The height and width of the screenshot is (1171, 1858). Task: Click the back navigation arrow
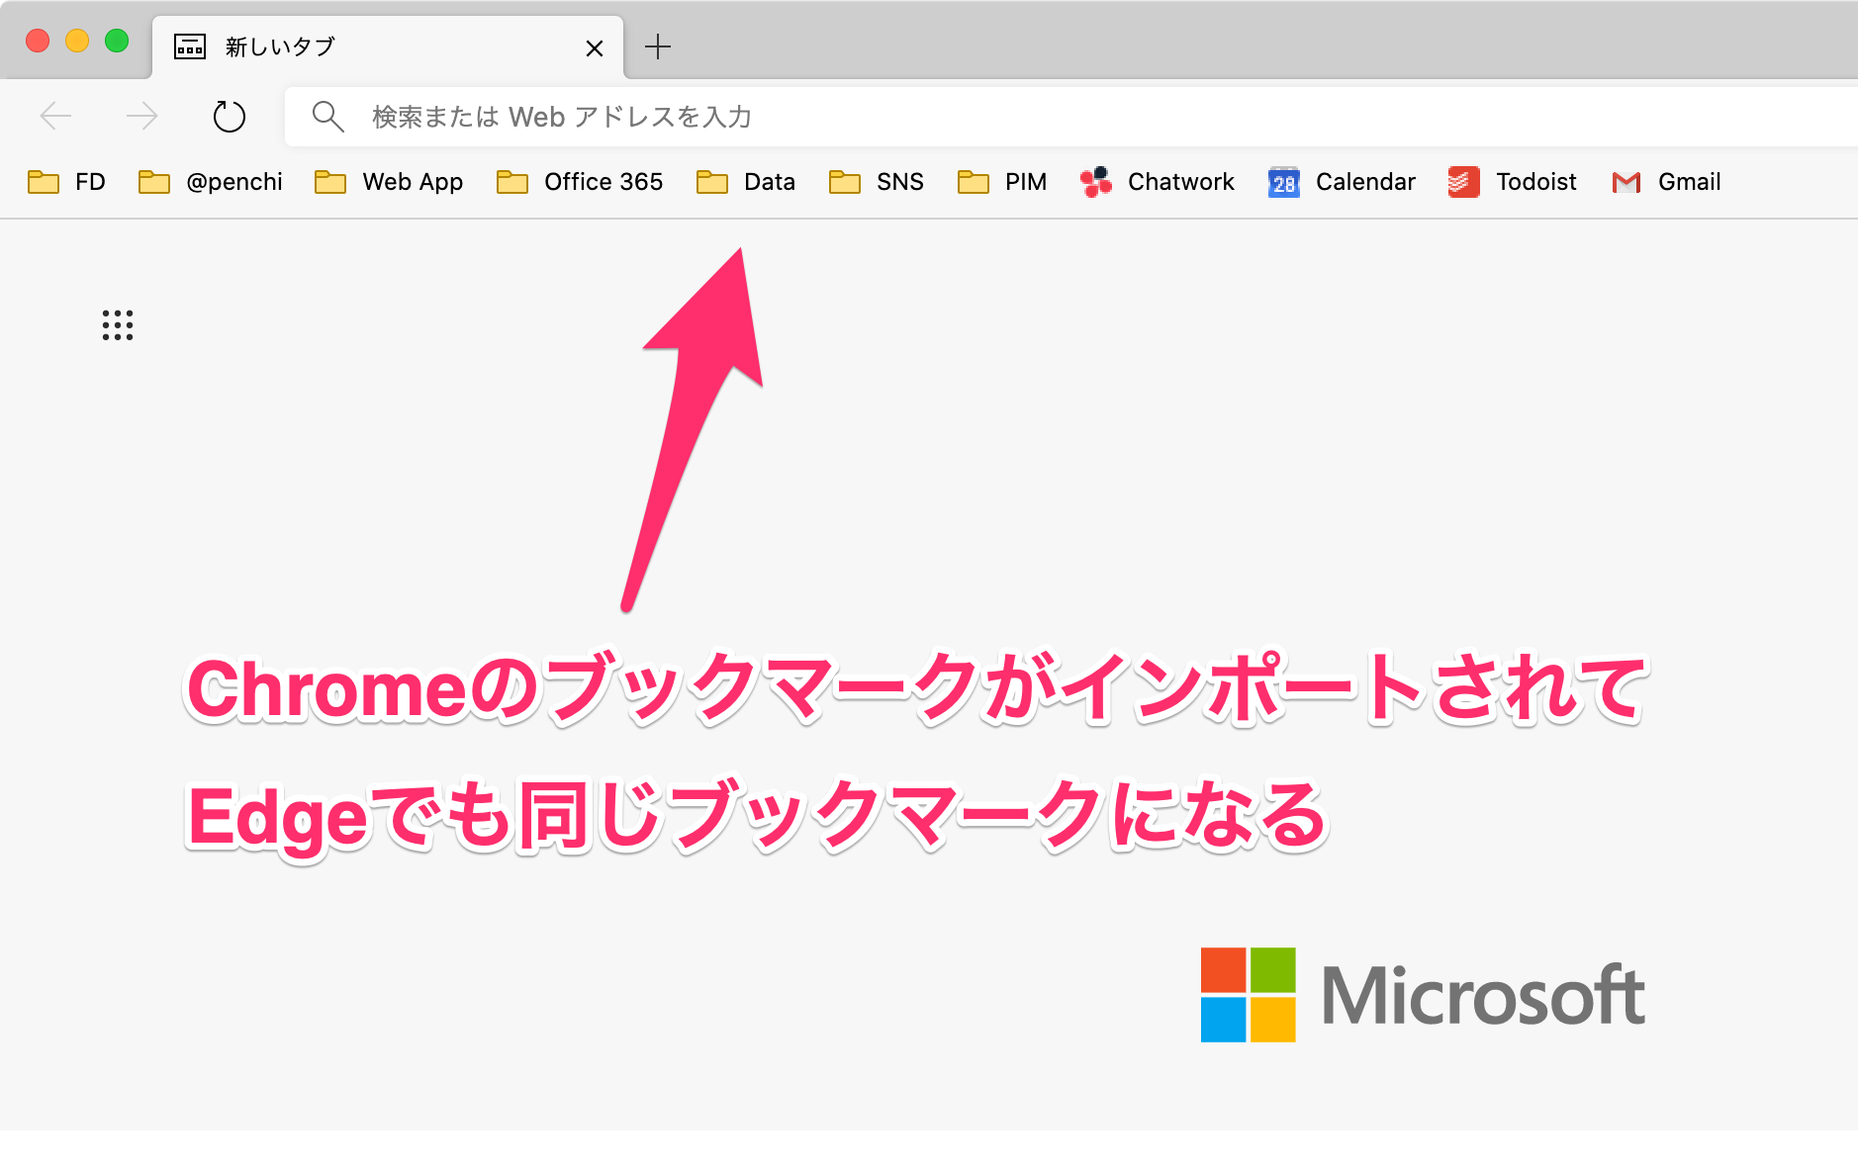coord(56,116)
